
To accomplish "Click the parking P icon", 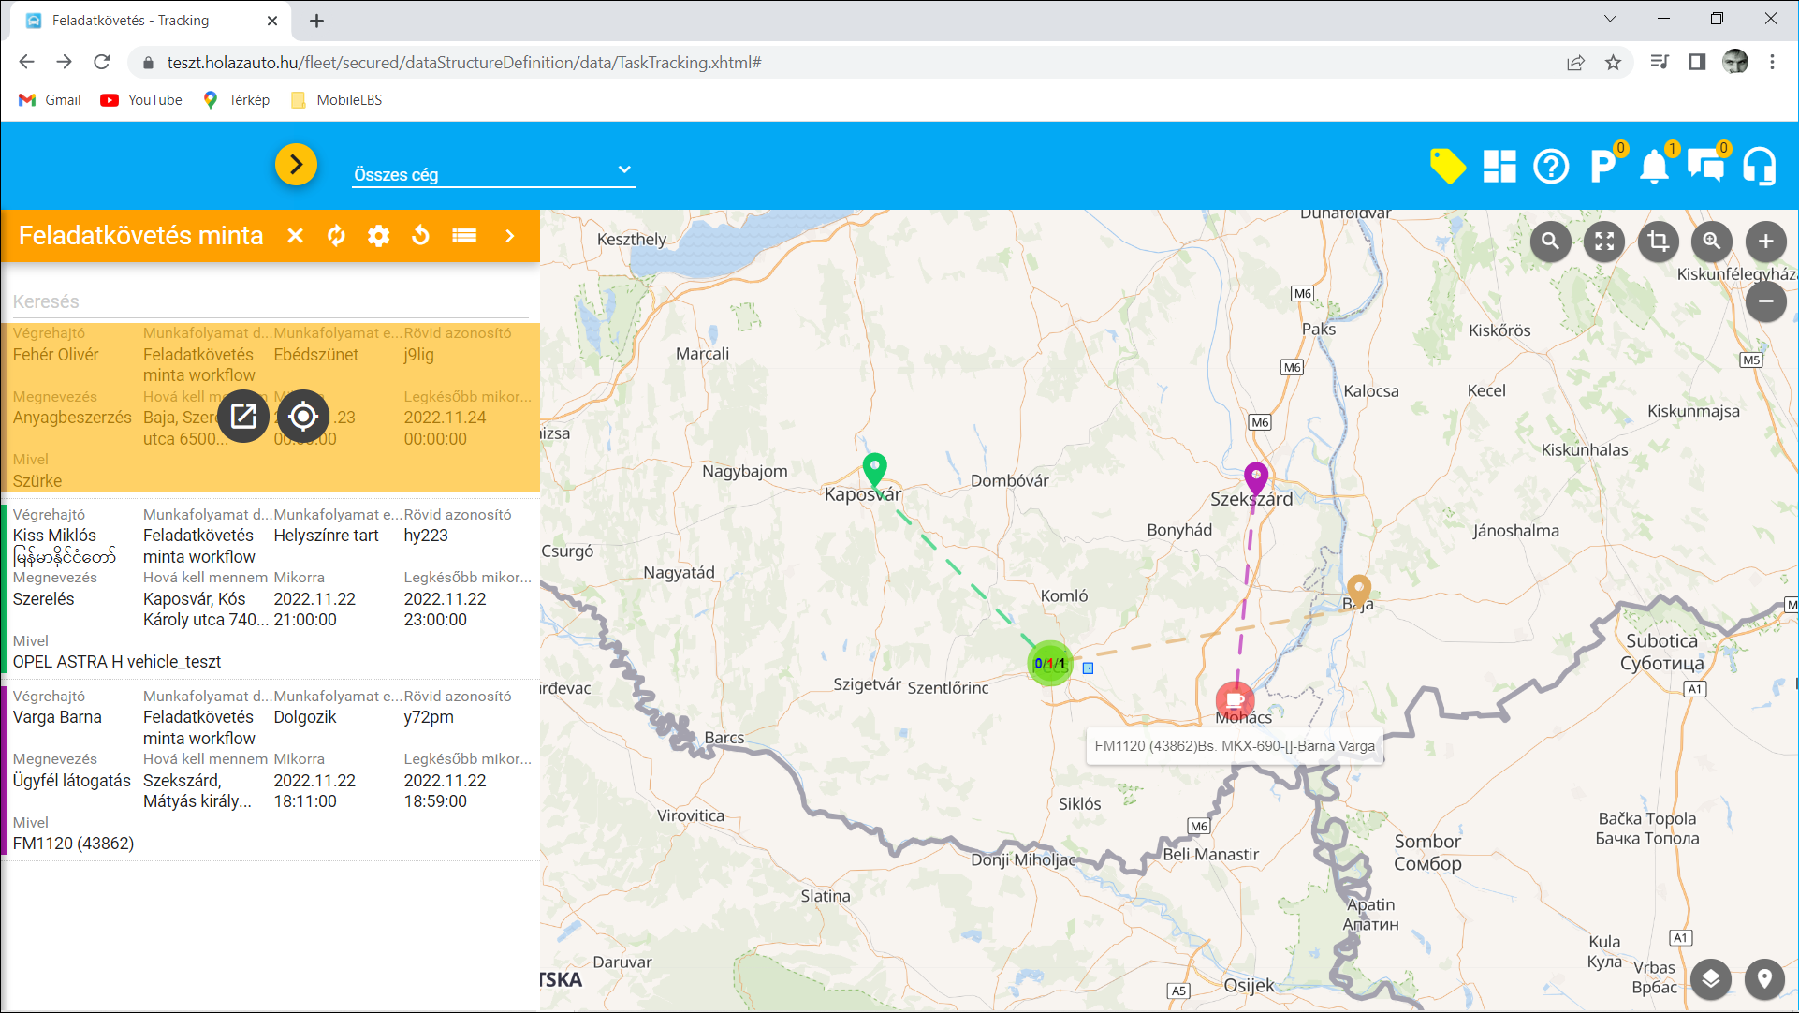I will click(x=1602, y=167).
